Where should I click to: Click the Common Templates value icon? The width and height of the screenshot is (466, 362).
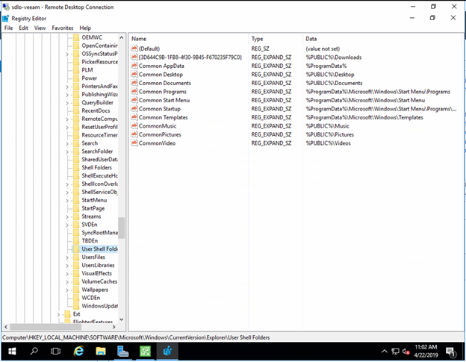click(x=134, y=117)
